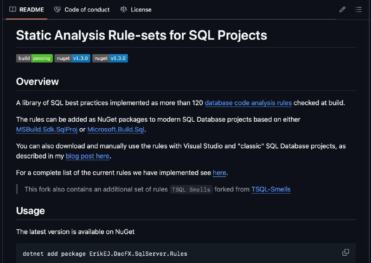Follow the Microsoft.Build.Sql link

(x=115, y=130)
